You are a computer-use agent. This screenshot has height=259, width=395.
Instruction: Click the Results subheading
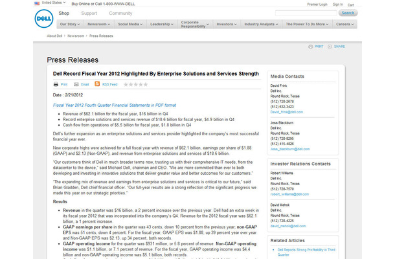pos(60,202)
